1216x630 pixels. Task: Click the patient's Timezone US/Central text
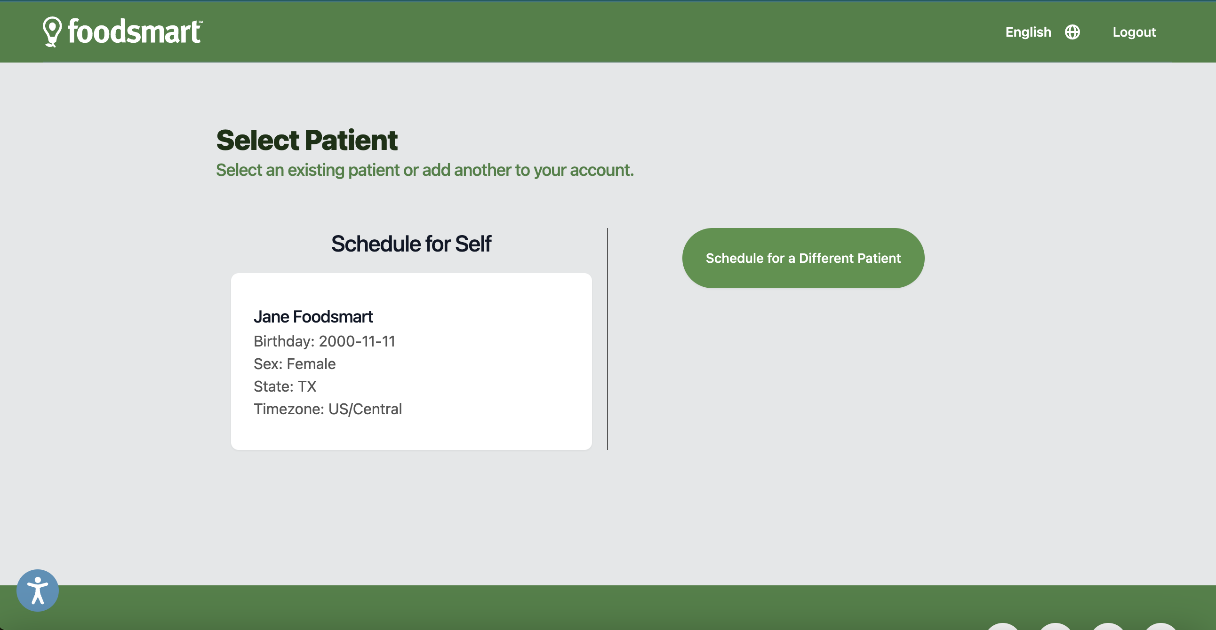[328, 409]
